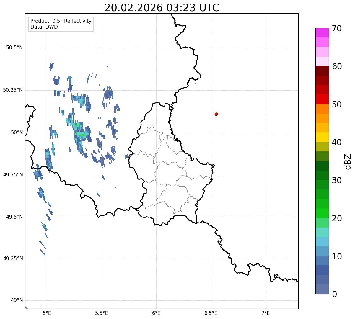Viewport: 355px width, 319px height.
Task: Click the 7°E longitude label
Action: pos(266,313)
